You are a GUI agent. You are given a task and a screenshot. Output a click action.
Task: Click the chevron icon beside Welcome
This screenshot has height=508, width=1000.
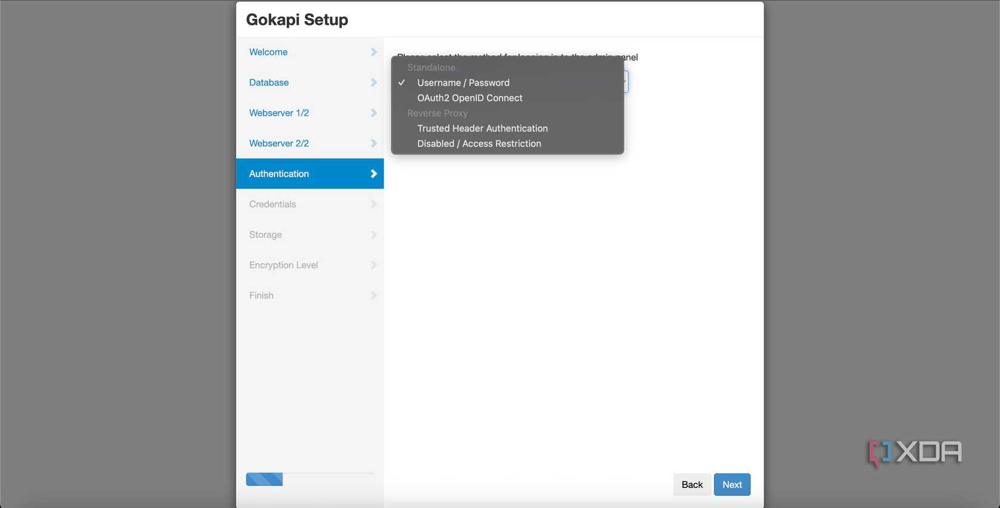click(373, 52)
